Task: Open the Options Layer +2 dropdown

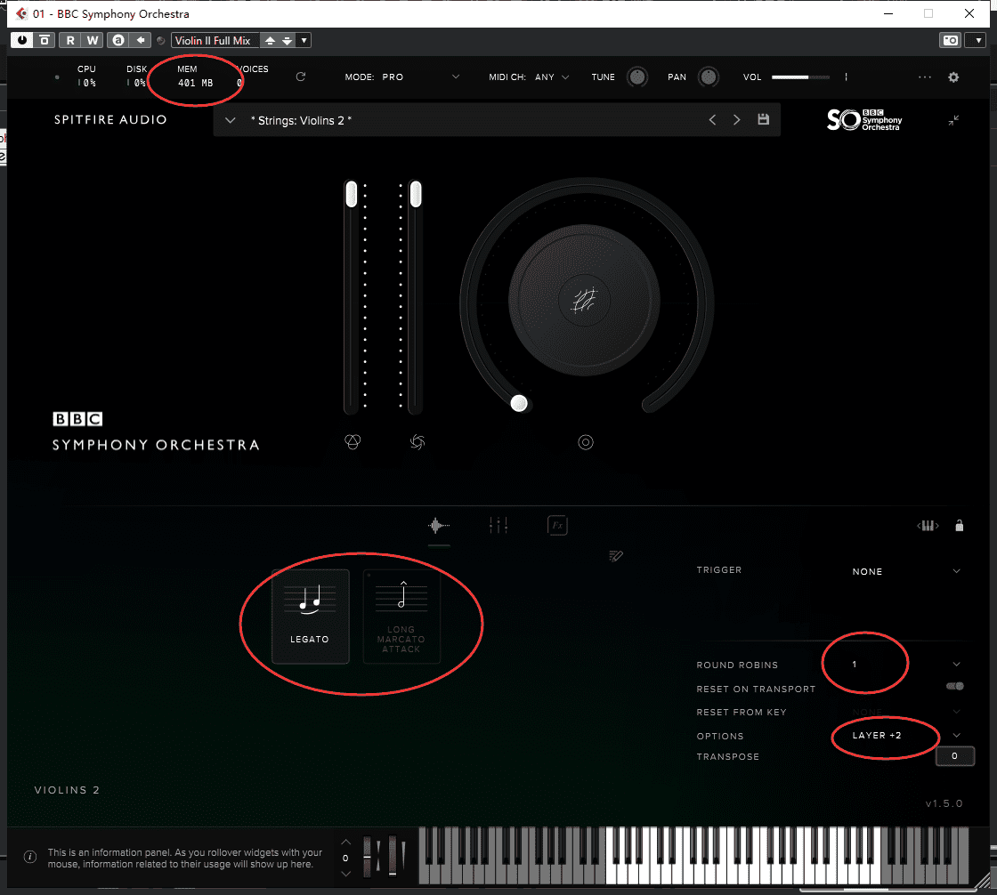Action: (957, 736)
